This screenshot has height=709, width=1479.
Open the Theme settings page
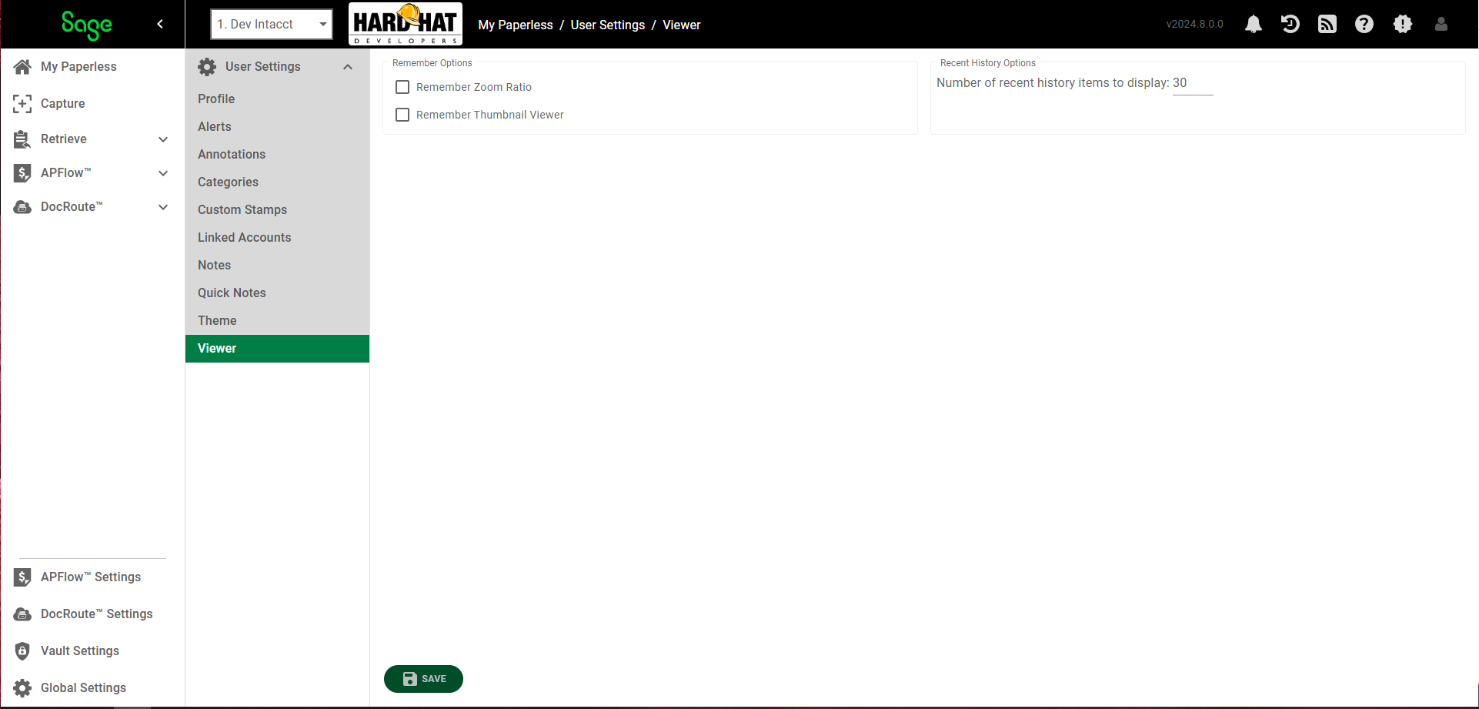277,320
